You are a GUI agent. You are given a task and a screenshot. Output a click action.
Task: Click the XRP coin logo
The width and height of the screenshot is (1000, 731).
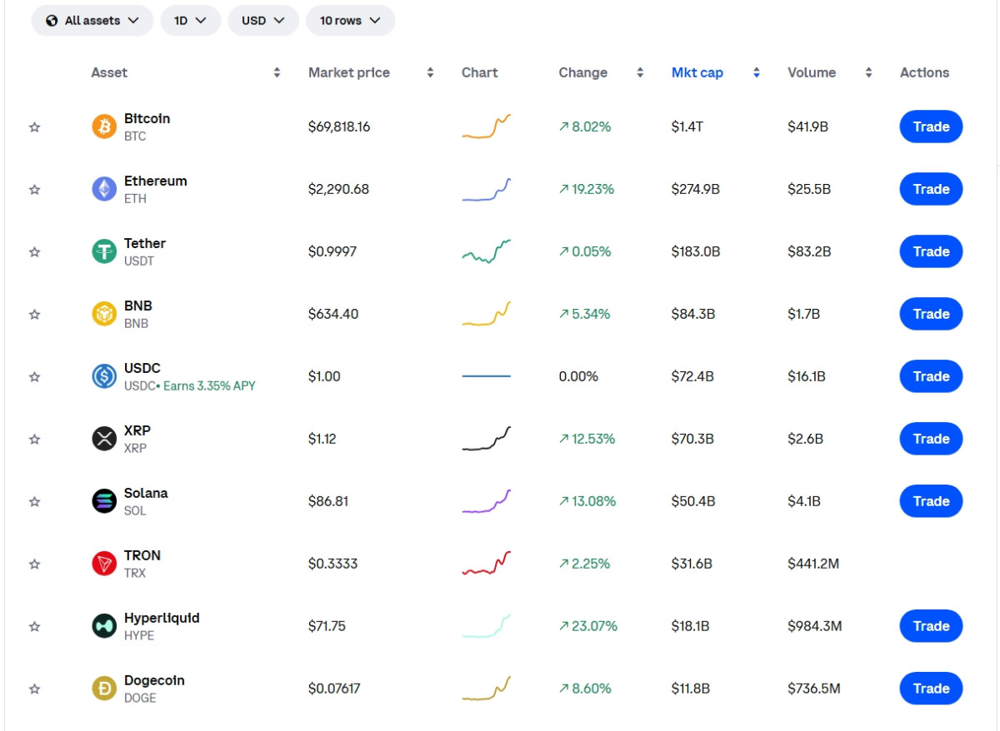104,439
